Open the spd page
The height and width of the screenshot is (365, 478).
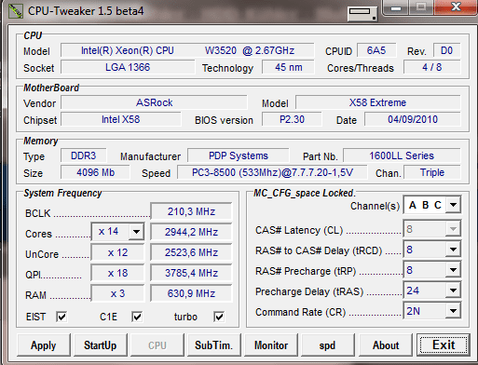pyautogui.click(x=328, y=345)
